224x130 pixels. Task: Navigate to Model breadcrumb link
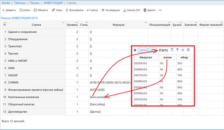(x=6, y=3)
